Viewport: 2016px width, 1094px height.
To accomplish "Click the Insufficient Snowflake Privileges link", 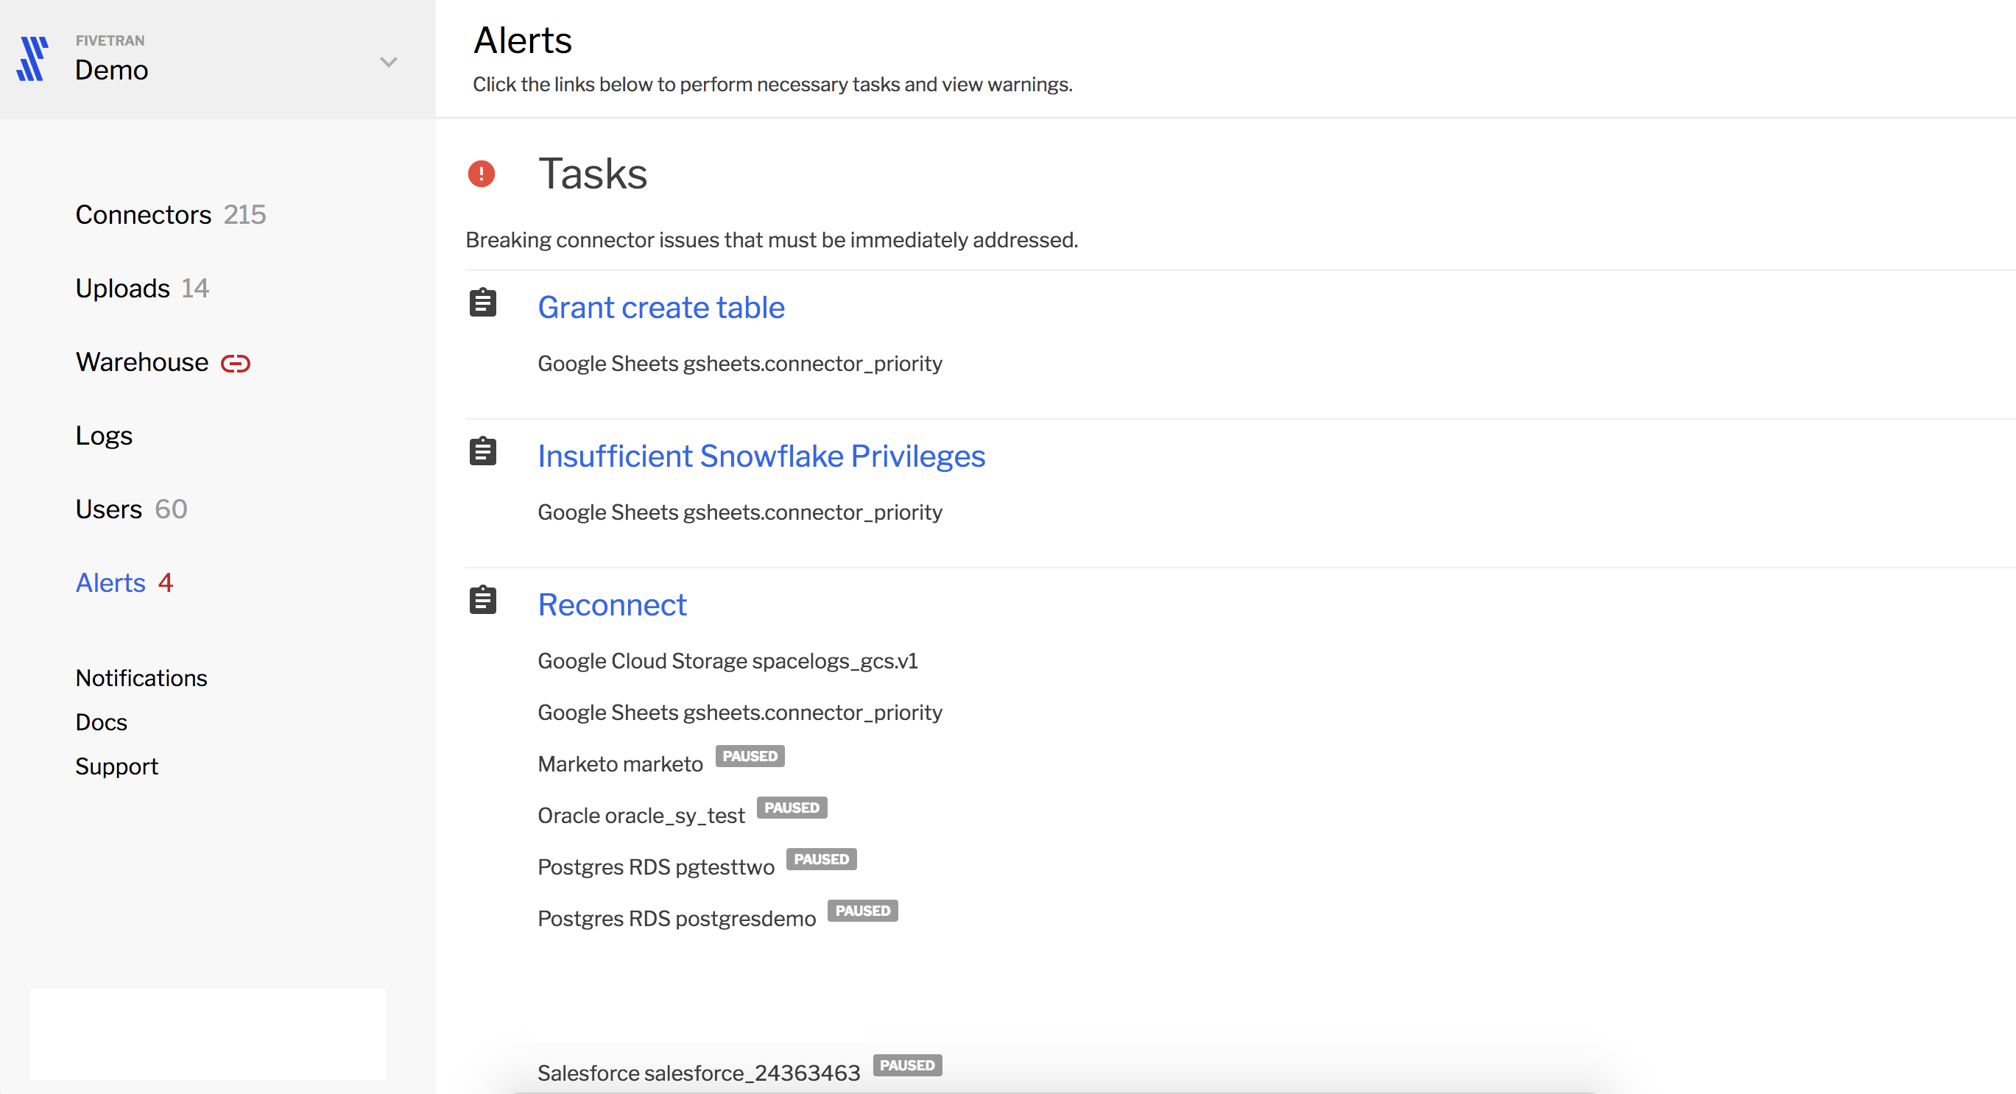I will tap(761, 456).
